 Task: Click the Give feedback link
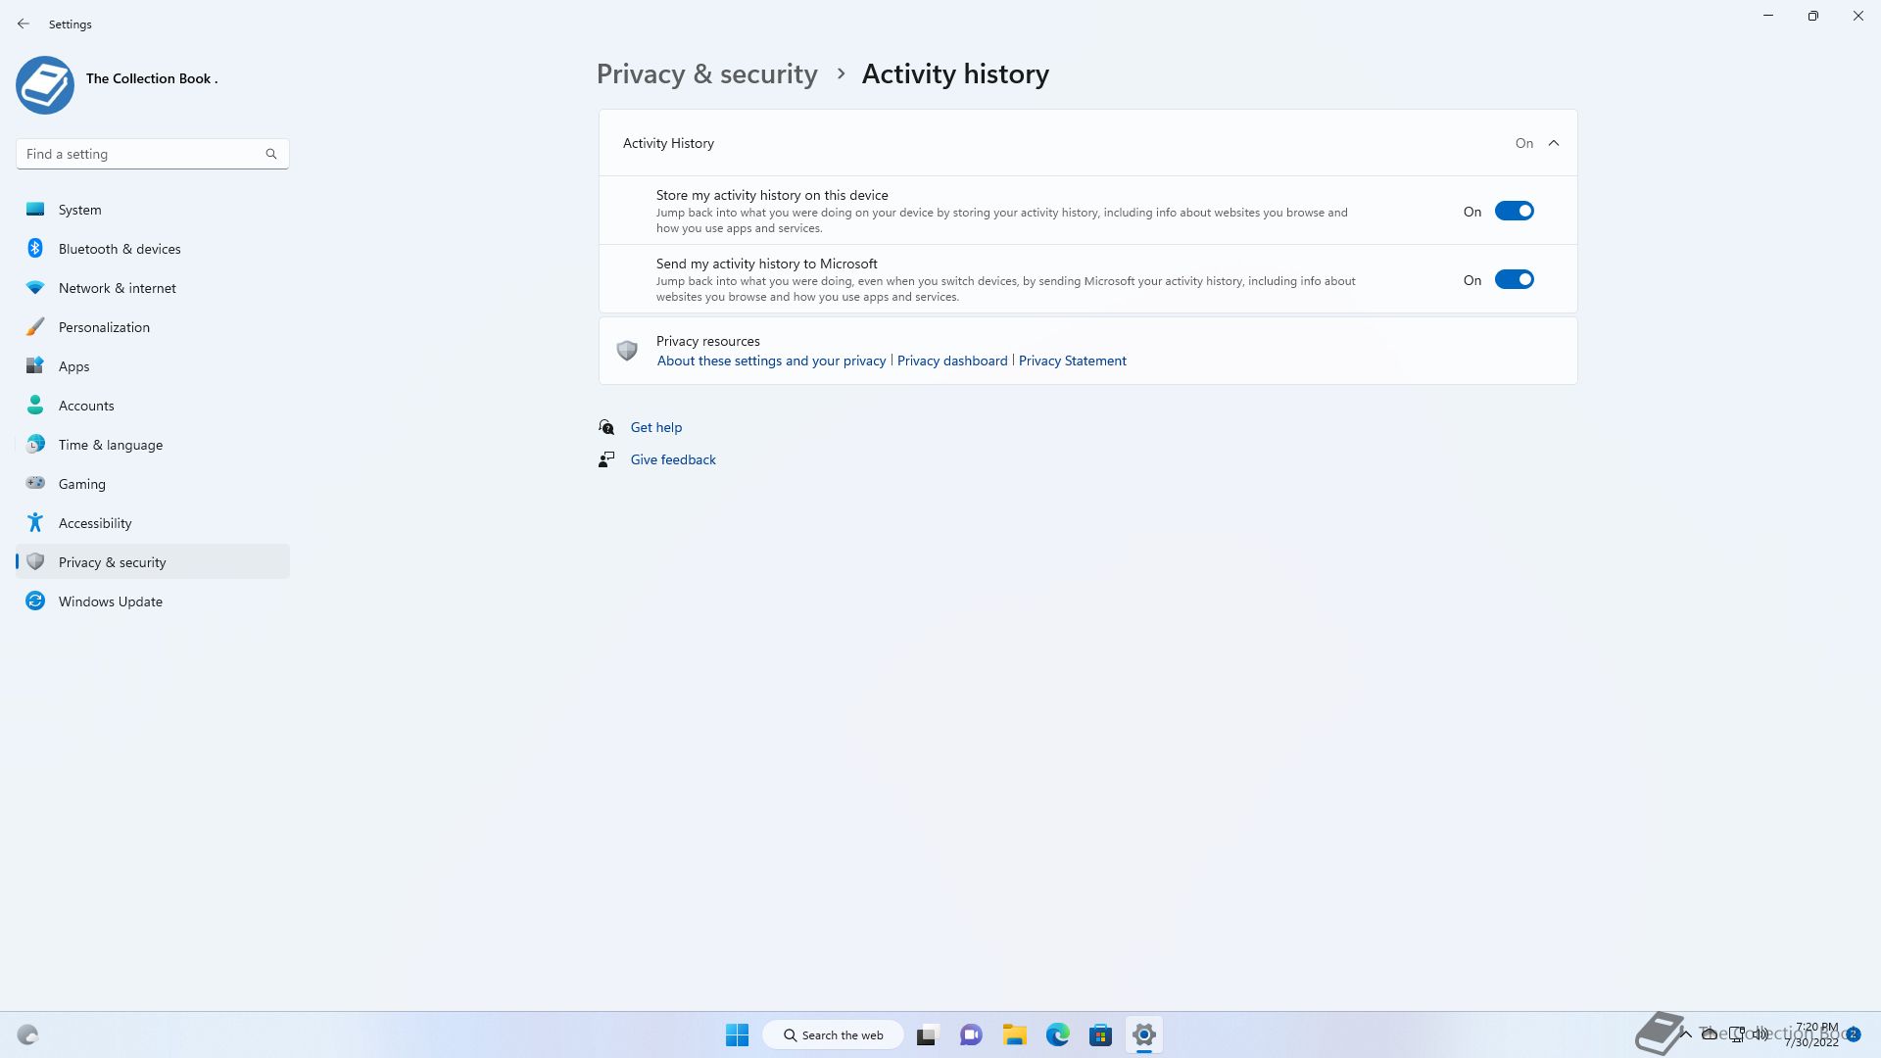[x=673, y=459]
